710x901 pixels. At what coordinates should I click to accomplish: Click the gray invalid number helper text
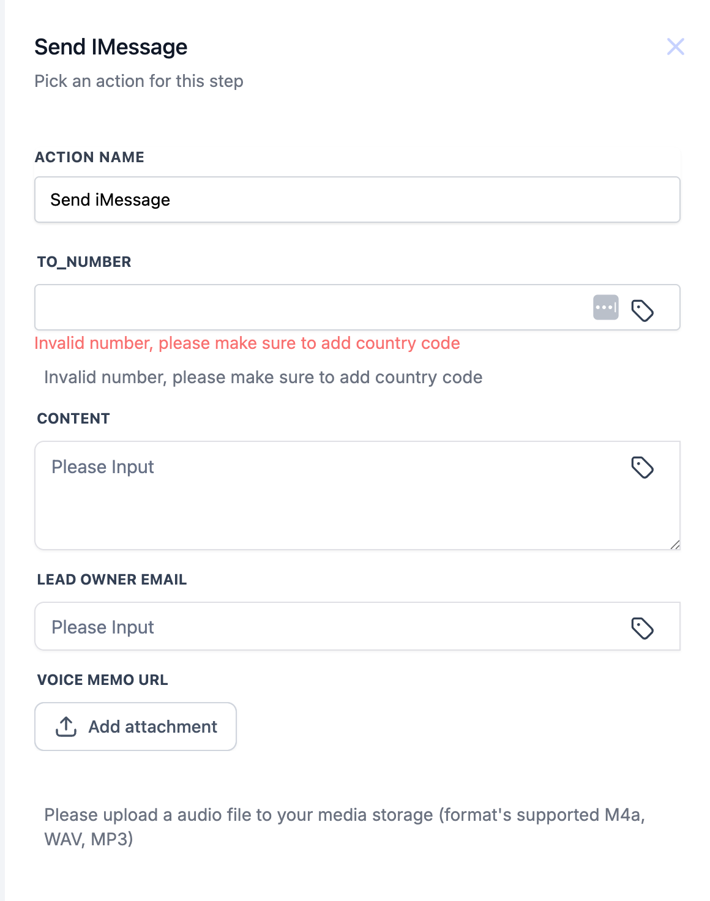point(263,378)
